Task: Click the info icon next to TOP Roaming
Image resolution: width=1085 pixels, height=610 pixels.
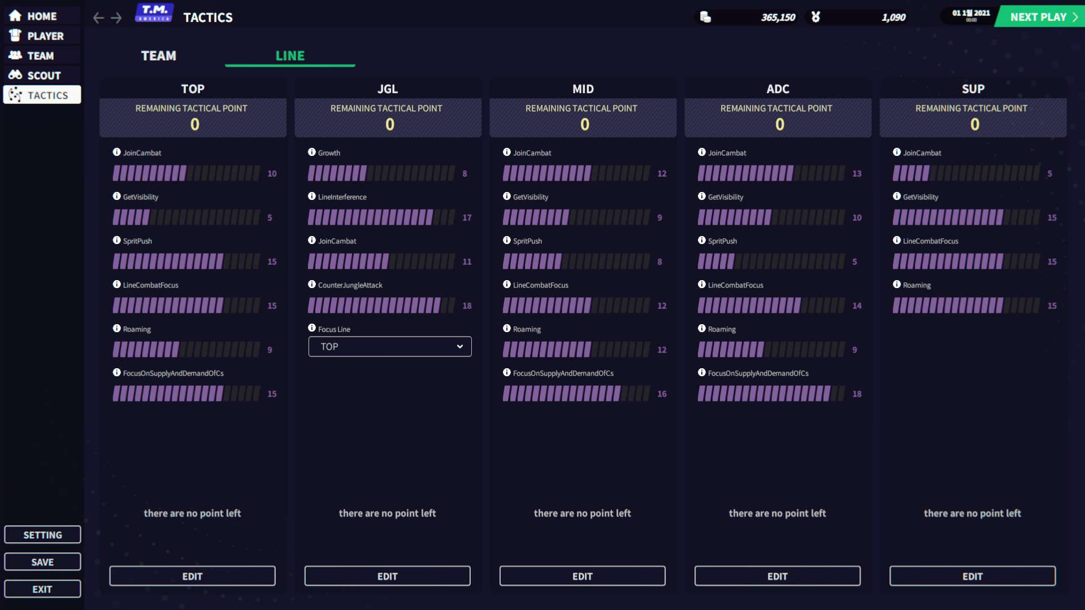Action: click(117, 329)
